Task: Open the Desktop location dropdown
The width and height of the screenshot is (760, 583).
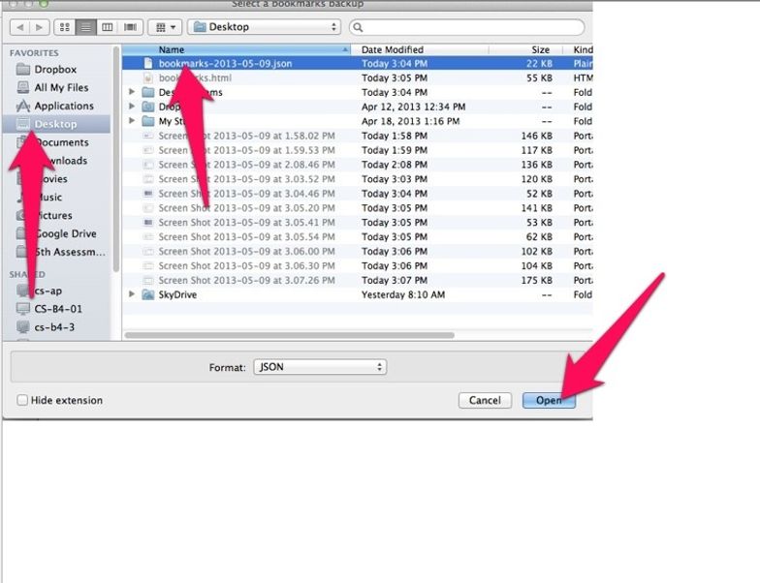Action: 266,27
